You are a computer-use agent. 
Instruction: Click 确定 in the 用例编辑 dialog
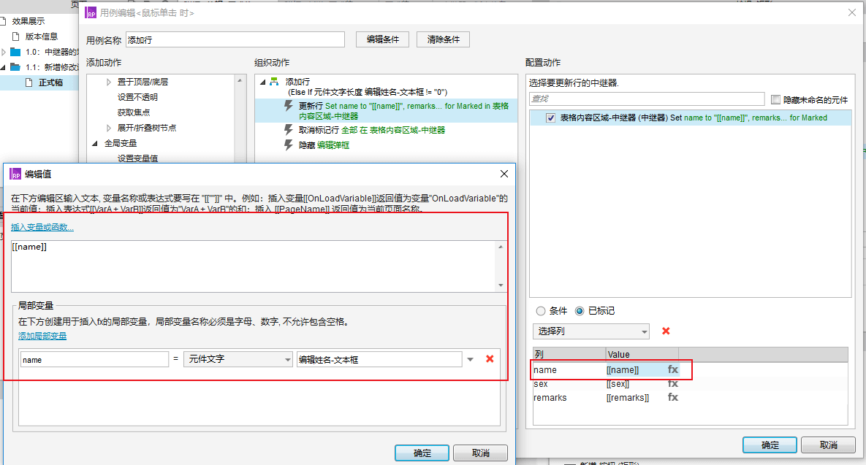(x=770, y=445)
